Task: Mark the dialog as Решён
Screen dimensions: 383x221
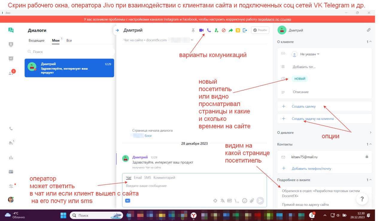Action: [x=260, y=30]
